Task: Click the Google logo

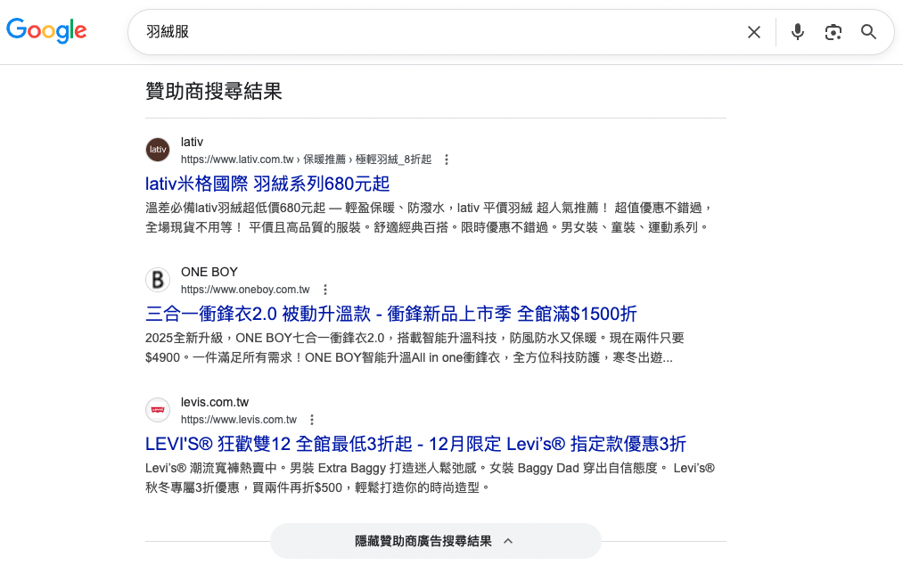Action: point(46,30)
